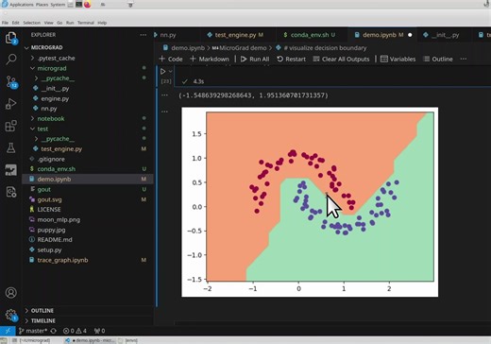Launch the terminal icon in top panel

[x=78, y=5]
